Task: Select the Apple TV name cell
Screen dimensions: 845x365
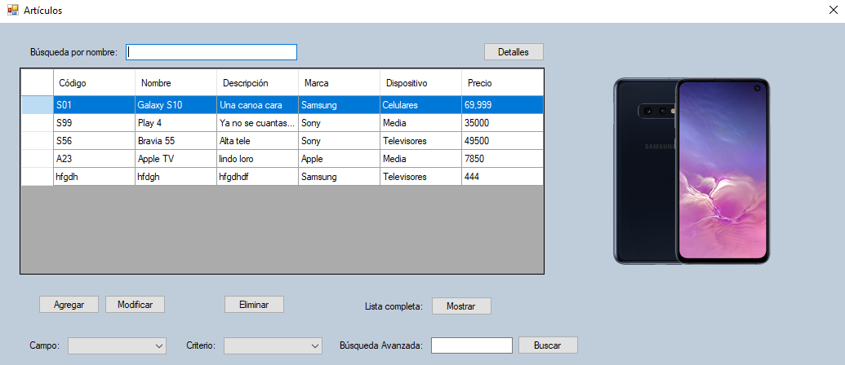Action: (x=176, y=159)
